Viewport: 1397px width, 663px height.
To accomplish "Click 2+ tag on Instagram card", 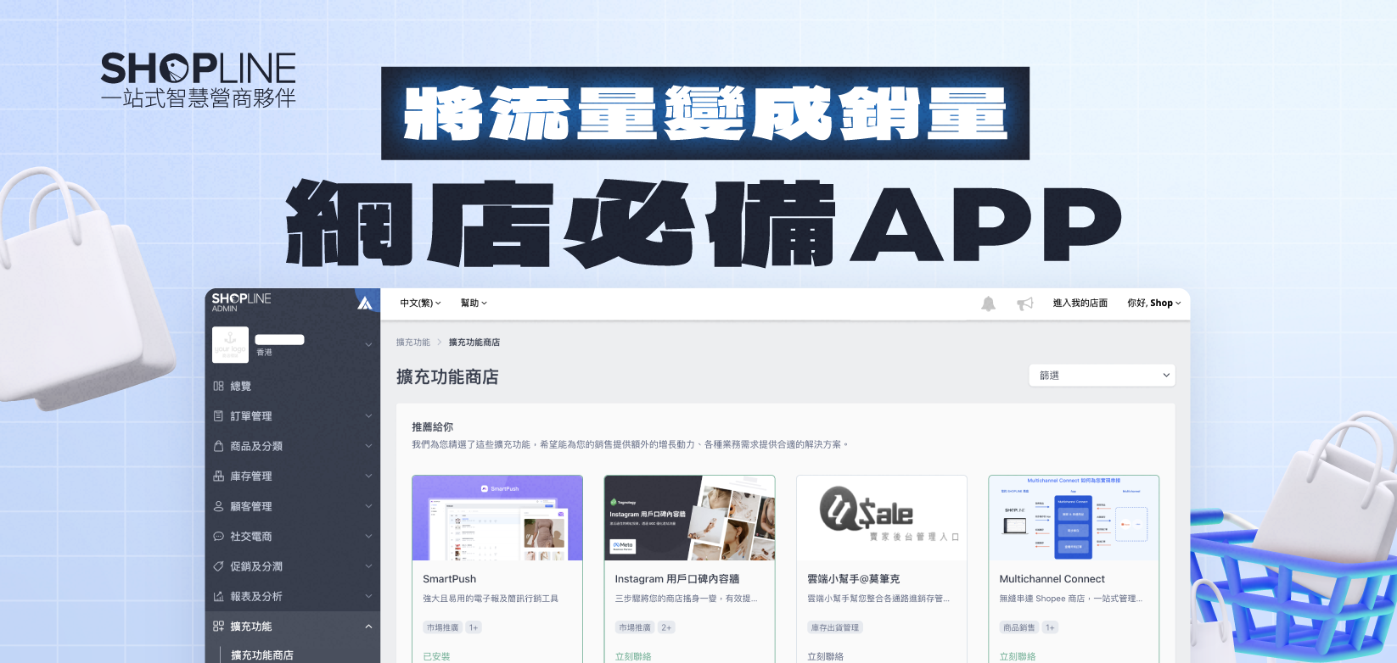I will pyautogui.click(x=666, y=627).
